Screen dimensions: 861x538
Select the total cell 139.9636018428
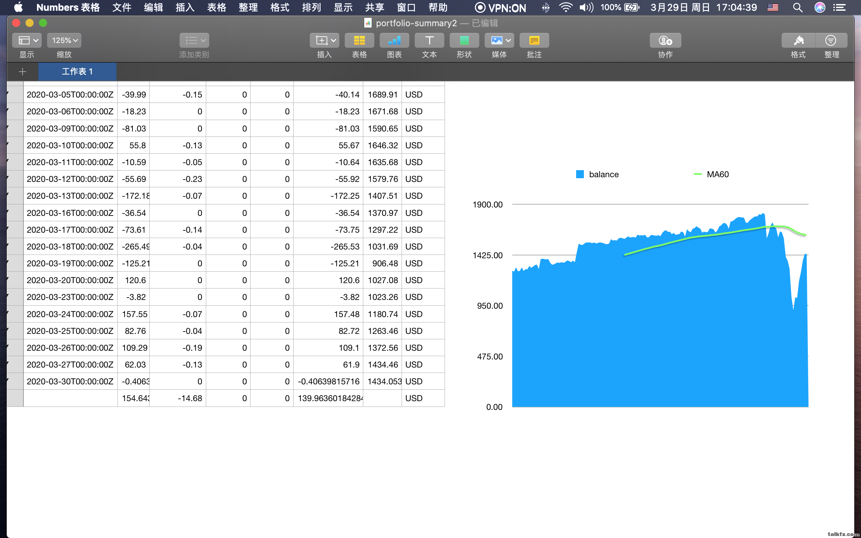(328, 398)
